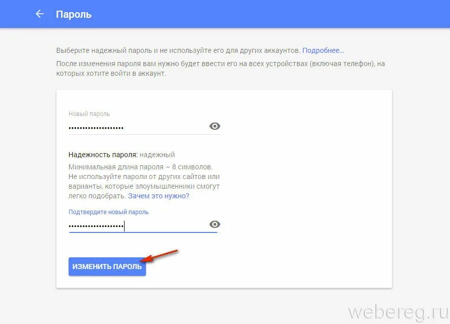The width and height of the screenshot is (450, 324).
Task: Focus the Новый пароль input field
Action: 138,127
